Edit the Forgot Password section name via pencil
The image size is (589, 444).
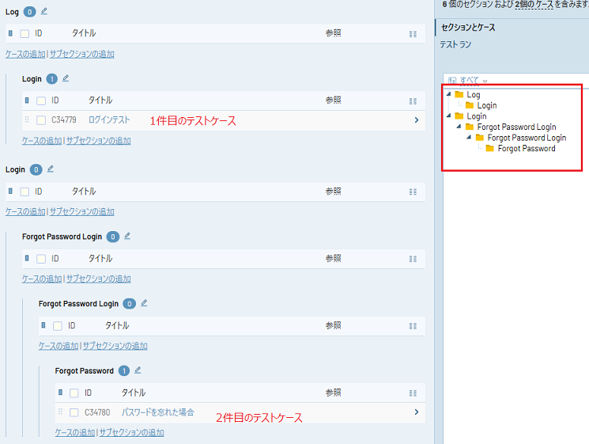(138, 370)
